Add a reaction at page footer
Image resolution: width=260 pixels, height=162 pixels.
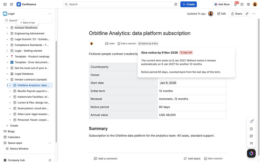[x=213, y=158]
